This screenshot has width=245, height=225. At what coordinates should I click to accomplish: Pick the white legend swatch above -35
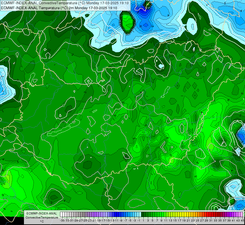pyautogui.click(x=61, y=214)
